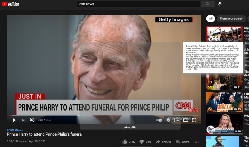
Task: Skip to next video
Action: (x=24, y=120)
